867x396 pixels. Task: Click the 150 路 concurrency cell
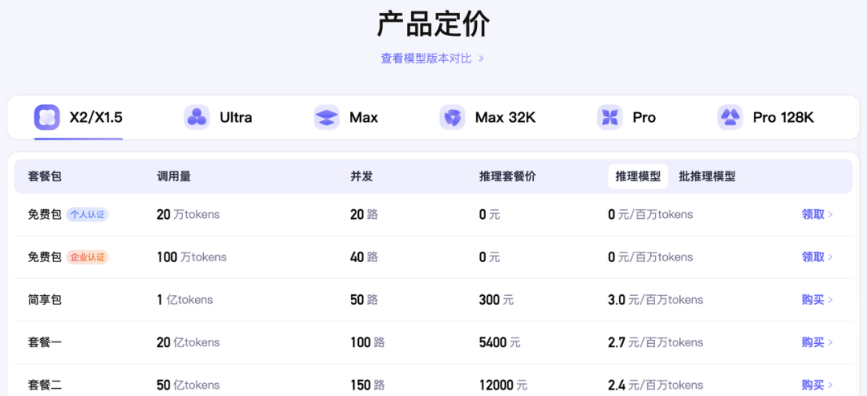368,385
